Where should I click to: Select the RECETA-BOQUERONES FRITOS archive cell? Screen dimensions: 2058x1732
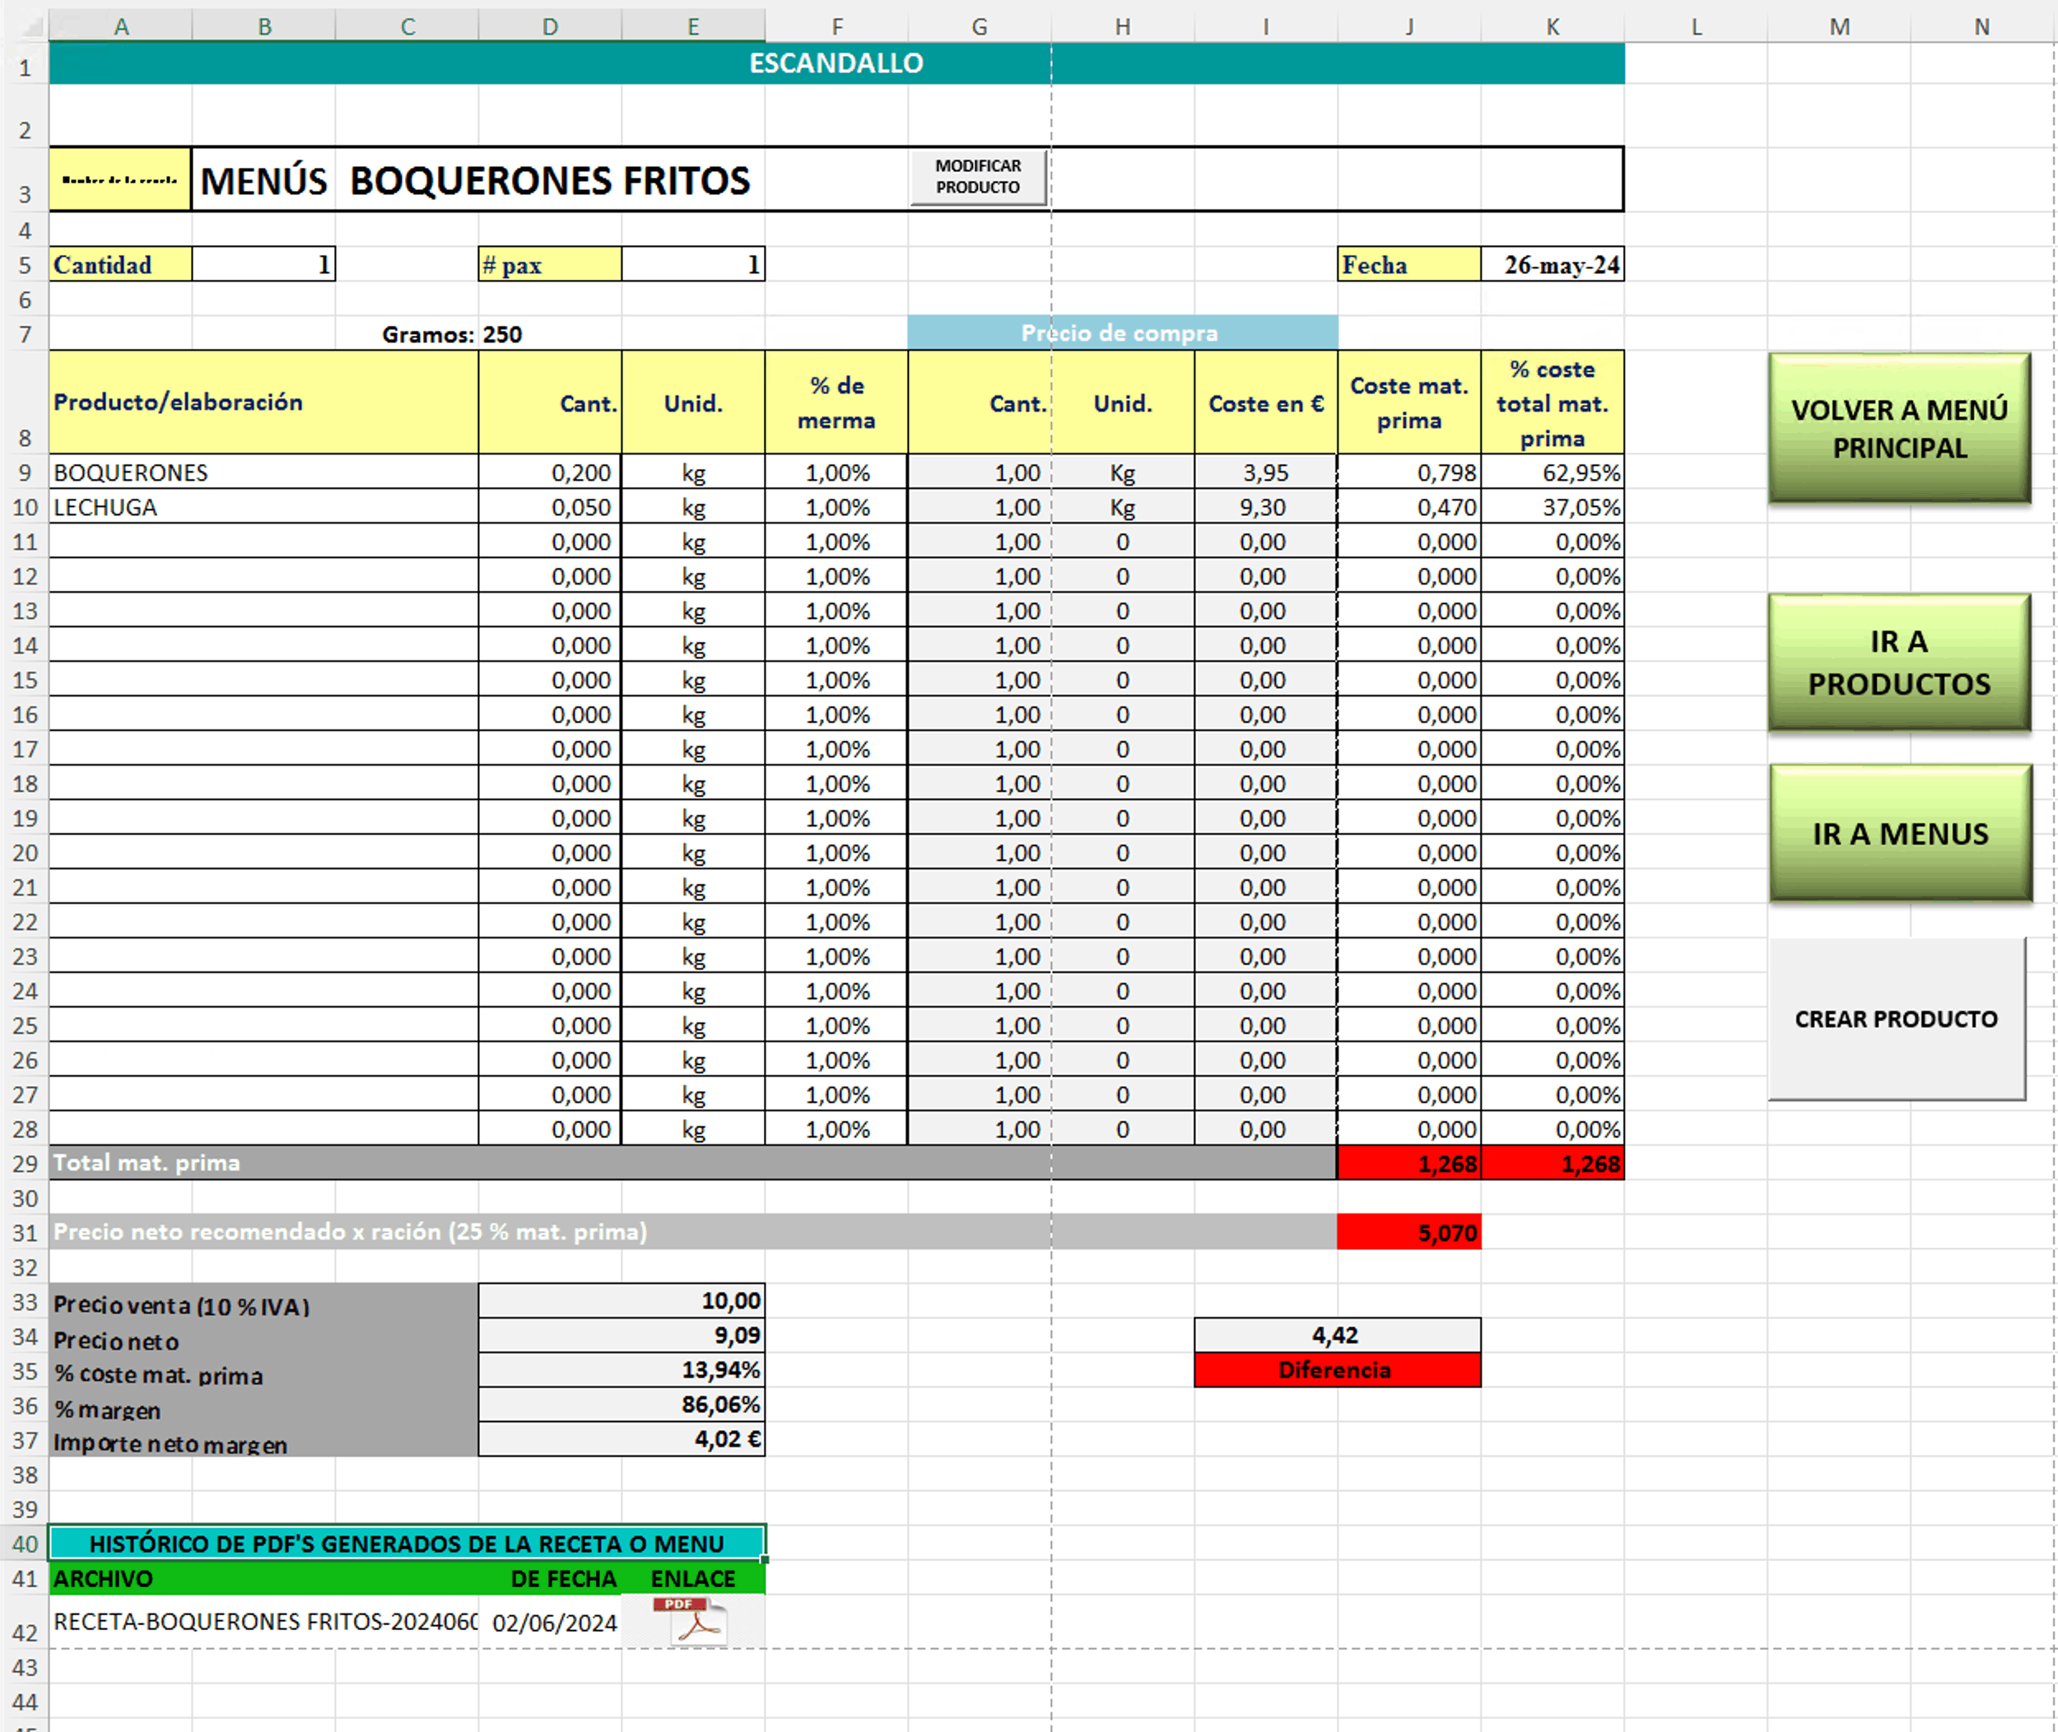263,1622
